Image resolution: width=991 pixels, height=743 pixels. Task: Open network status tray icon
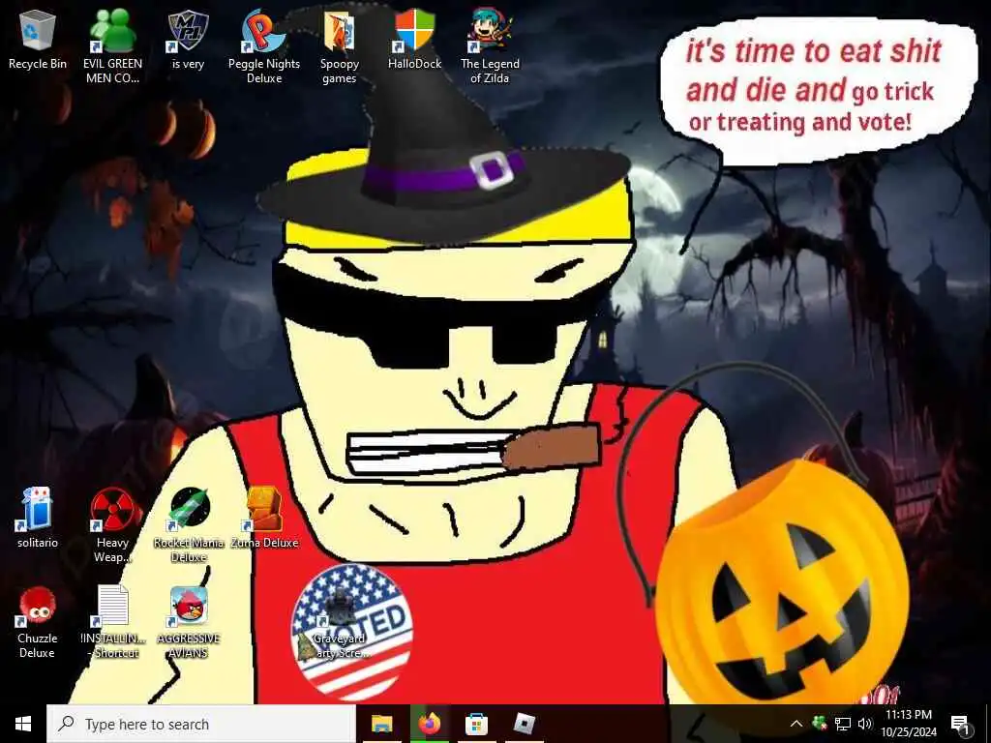coord(843,724)
